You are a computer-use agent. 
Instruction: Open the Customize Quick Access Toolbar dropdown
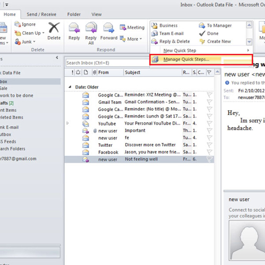(6, 5)
